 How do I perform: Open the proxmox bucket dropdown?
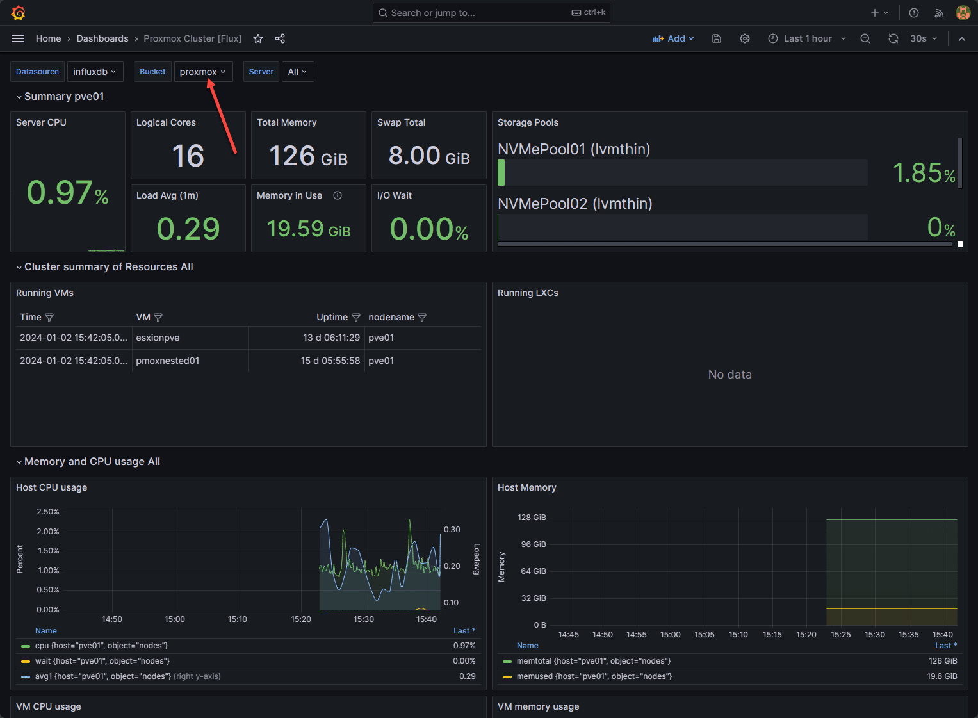pos(203,71)
